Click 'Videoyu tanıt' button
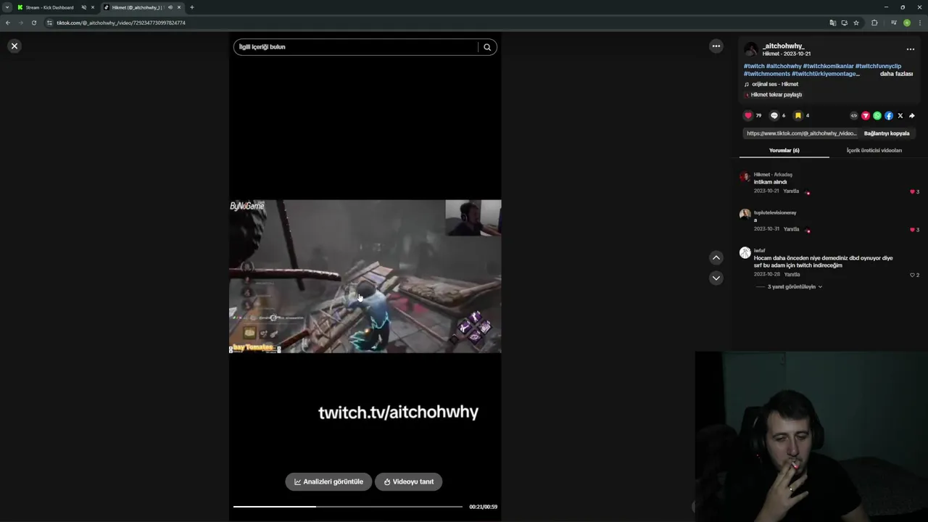This screenshot has height=522, width=928. (x=408, y=481)
